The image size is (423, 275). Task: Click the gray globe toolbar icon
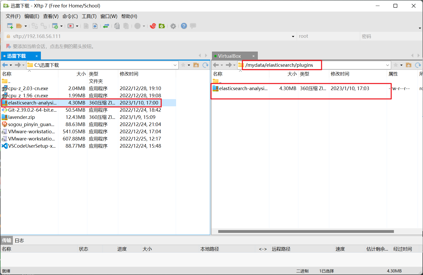click(137, 26)
